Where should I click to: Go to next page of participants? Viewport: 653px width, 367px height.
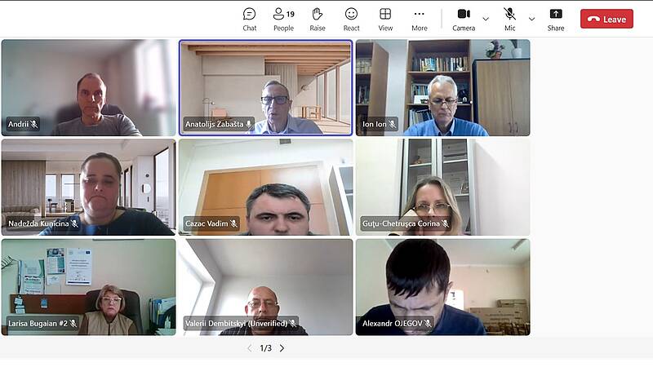coord(282,348)
